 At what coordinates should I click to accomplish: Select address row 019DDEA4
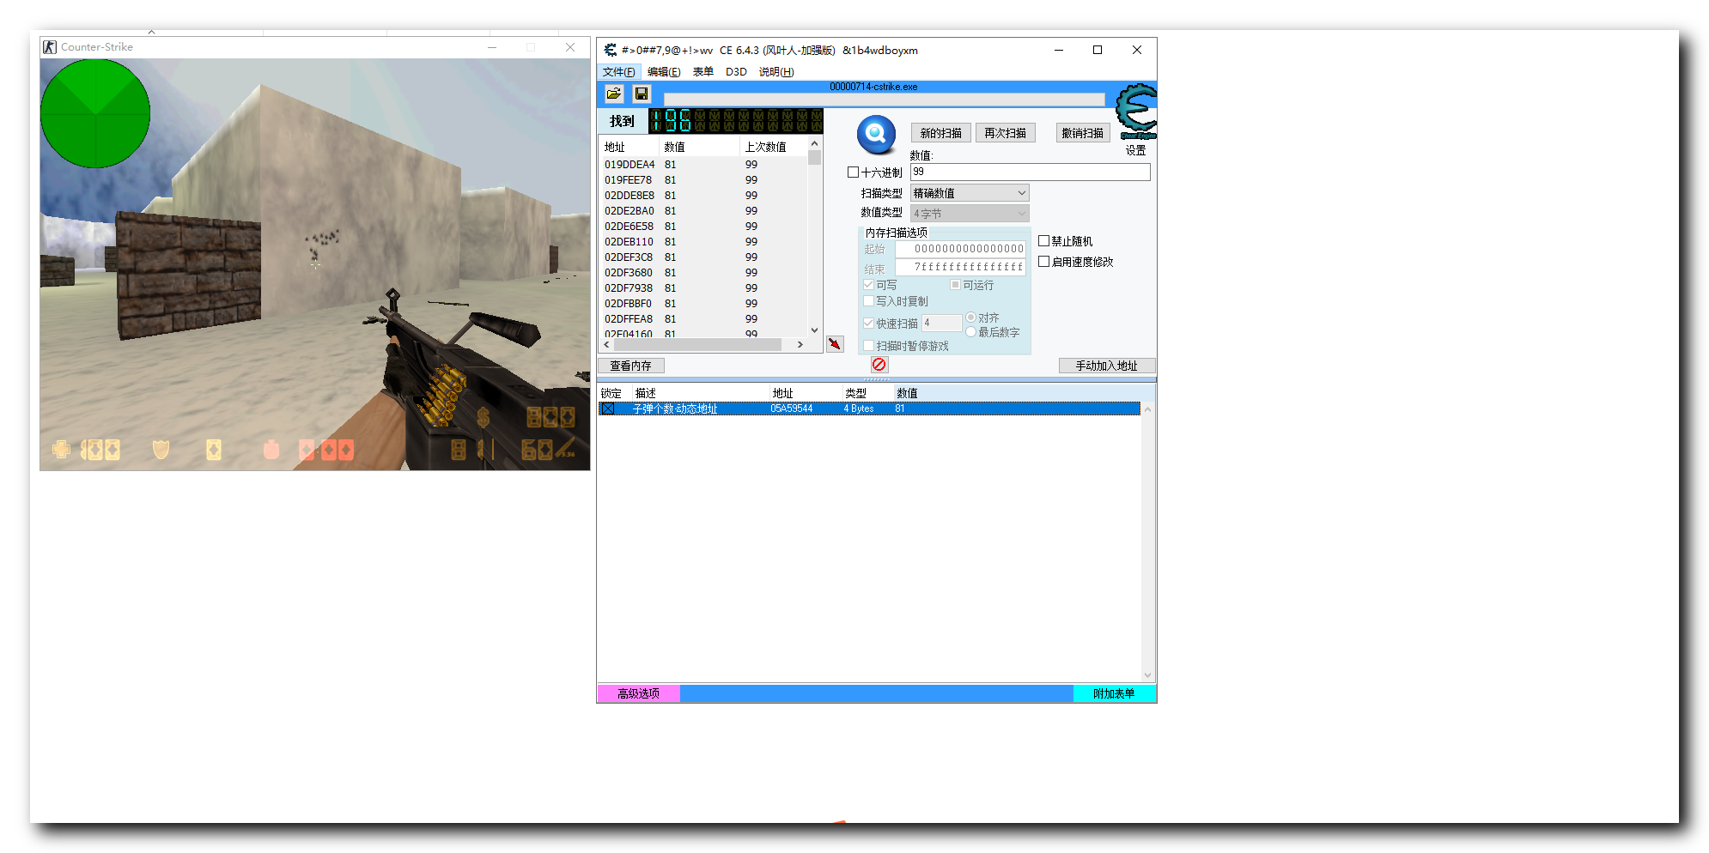(x=704, y=165)
